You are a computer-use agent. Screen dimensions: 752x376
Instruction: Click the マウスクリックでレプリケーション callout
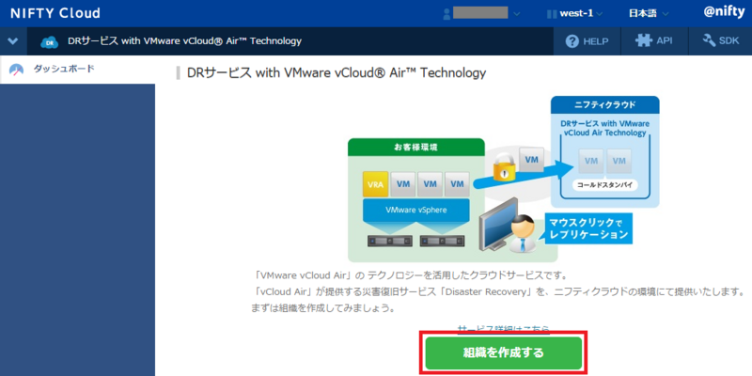[x=588, y=228]
